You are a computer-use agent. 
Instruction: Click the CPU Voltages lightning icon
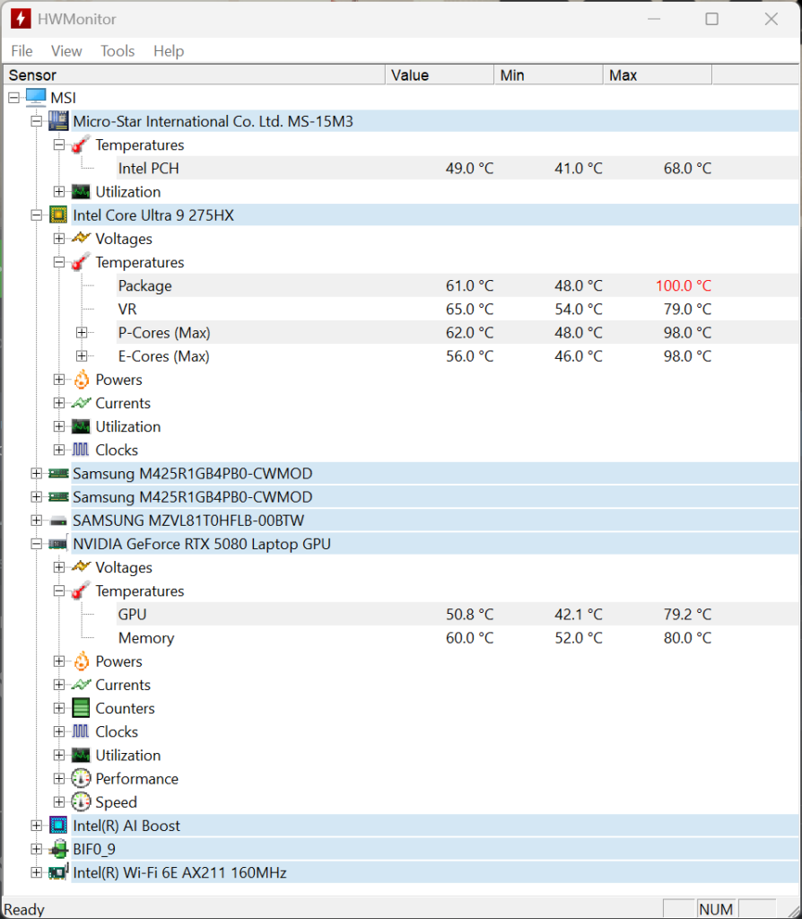tap(81, 238)
